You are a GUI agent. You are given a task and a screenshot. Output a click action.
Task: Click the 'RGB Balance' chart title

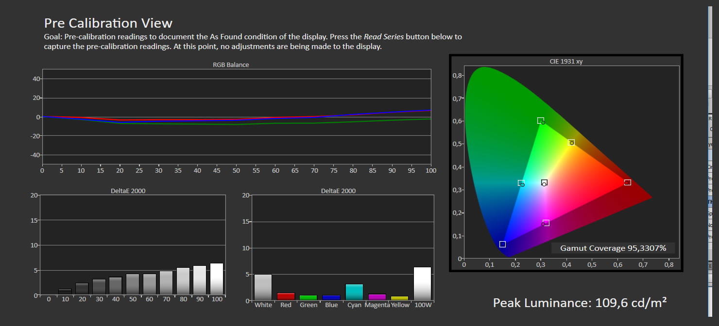231,65
